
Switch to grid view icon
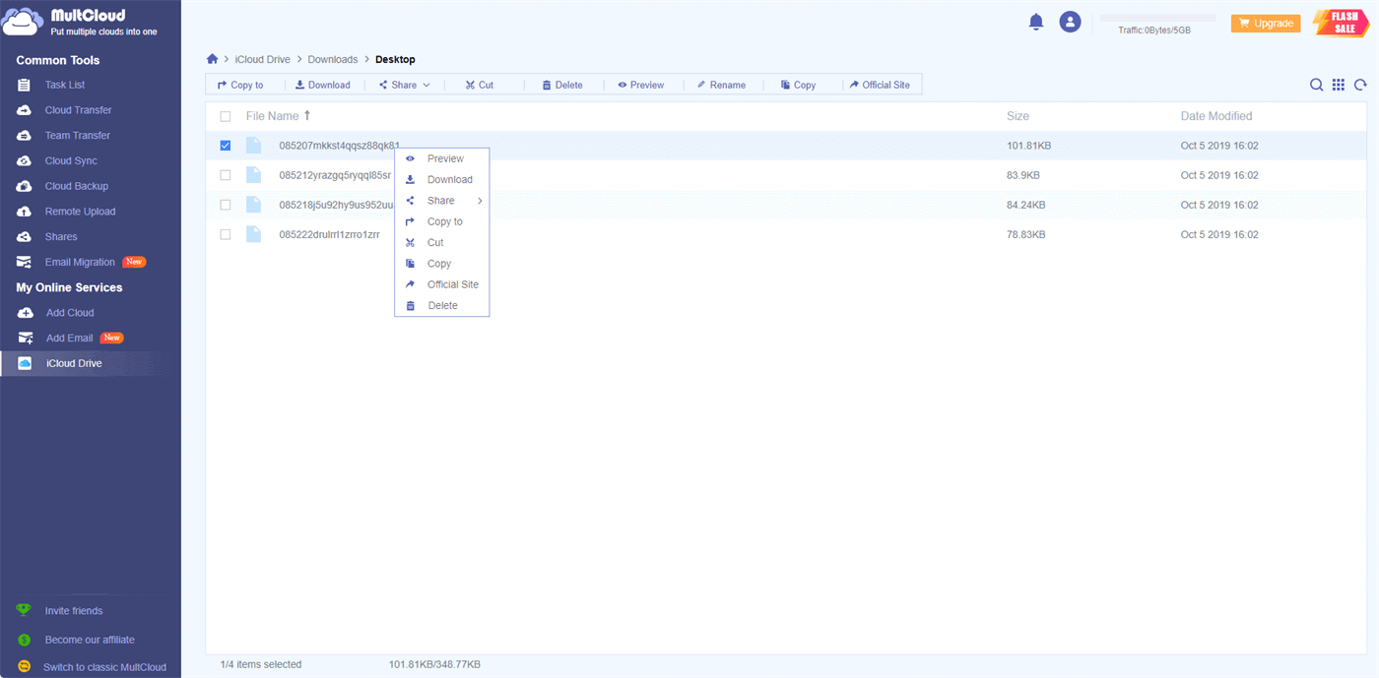point(1339,86)
